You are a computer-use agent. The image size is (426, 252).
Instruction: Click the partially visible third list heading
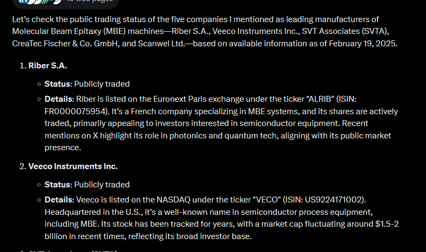point(69,251)
